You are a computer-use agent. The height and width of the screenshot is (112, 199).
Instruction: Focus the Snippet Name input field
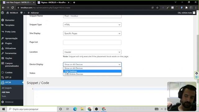point(92,16)
